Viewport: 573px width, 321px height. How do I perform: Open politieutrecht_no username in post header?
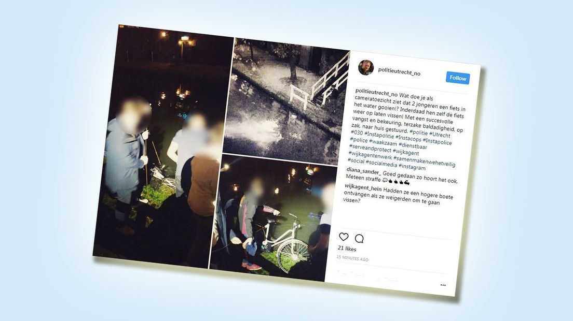click(x=399, y=71)
